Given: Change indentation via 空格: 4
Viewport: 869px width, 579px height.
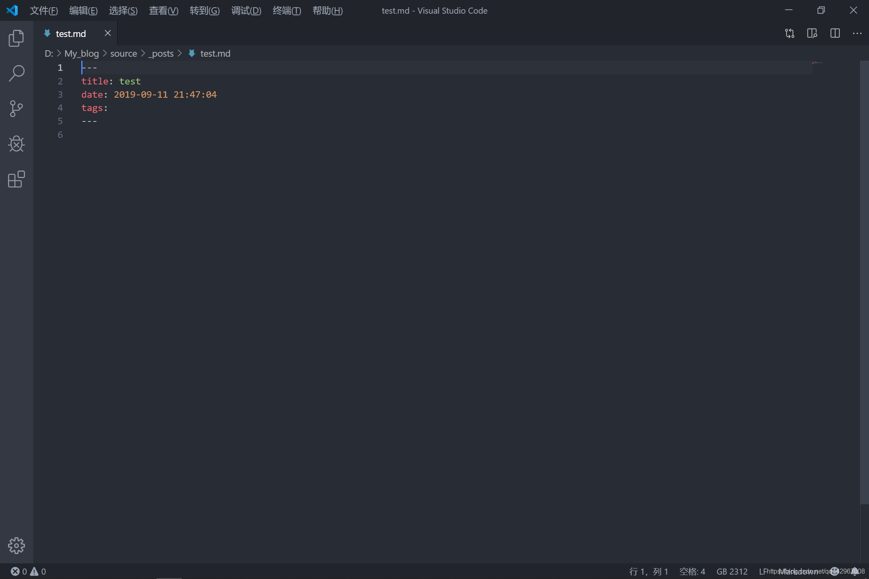Looking at the screenshot, I should (692, 571).
